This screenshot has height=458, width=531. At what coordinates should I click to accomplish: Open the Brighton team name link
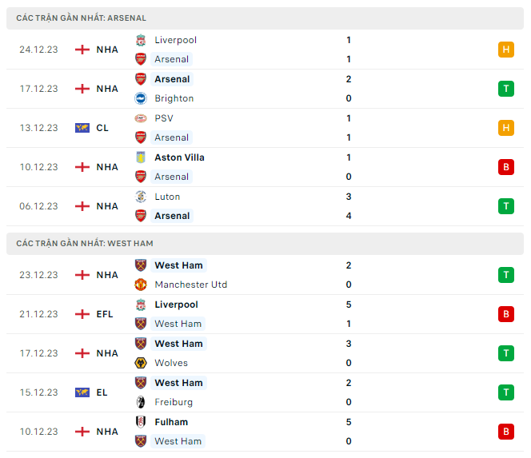[174, 98]
